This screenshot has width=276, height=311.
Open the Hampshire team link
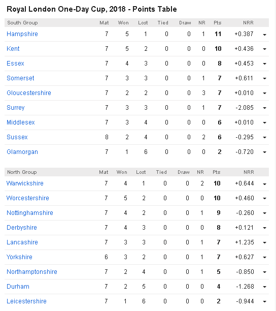tap(22, 34)
